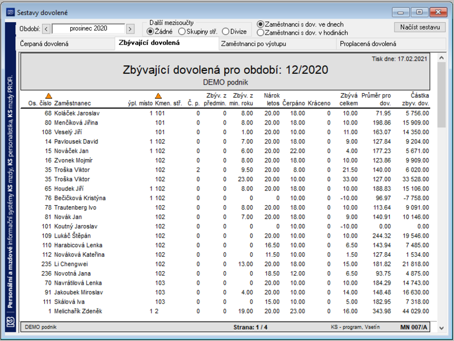Viewport: 454px width, 341px height.
Task: Close the Sestavy dovolené window
Action: click(x=438, y=13)
